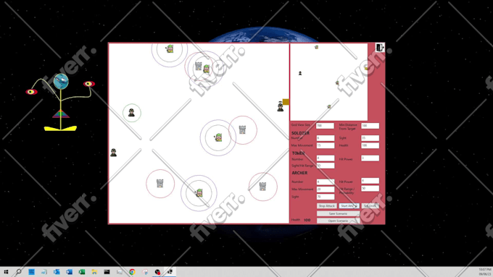The image size is (493, 277).
Task: Open Outlook from the taskbar
Action: tap(57, 272)
